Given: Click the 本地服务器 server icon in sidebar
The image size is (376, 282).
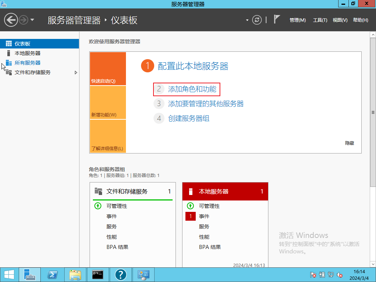Looking at the screenshot, I should [9, 53].
